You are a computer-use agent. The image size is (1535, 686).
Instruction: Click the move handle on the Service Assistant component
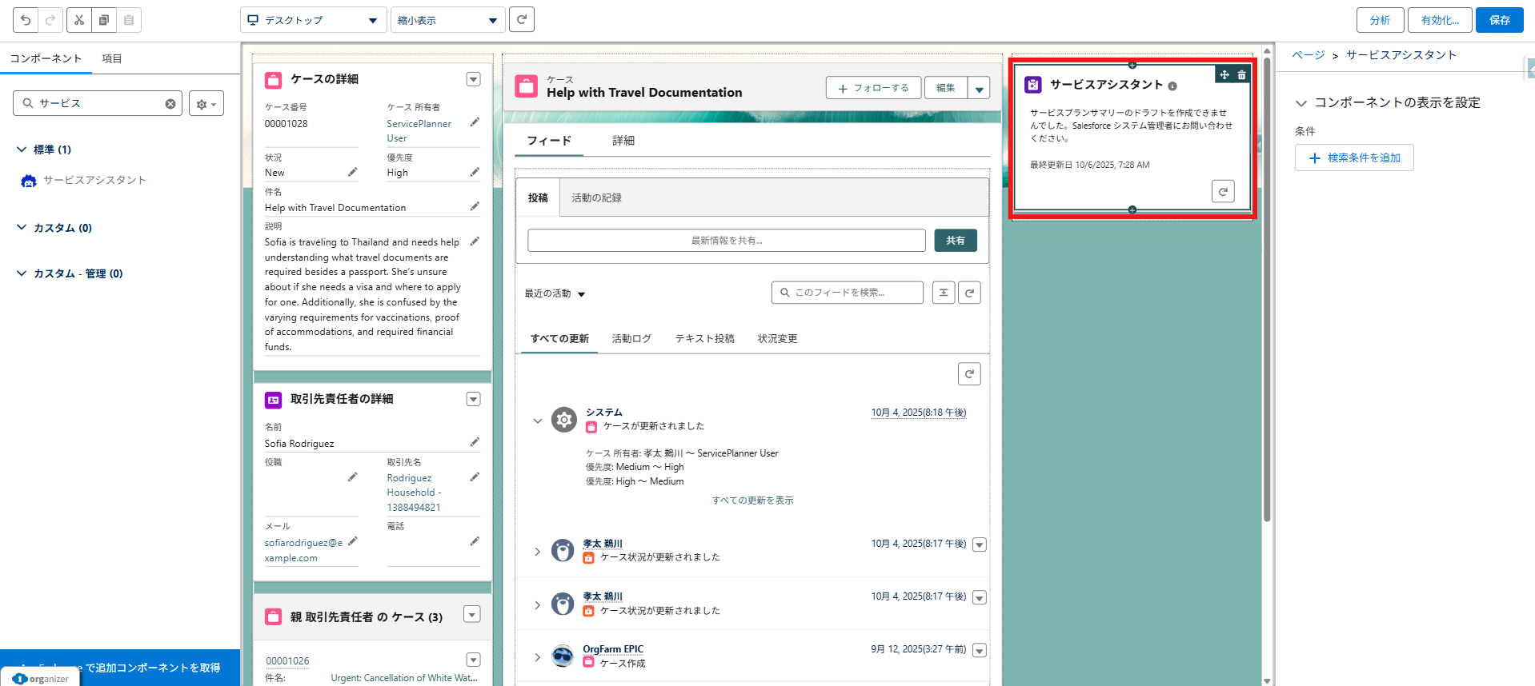point(1224,75)
